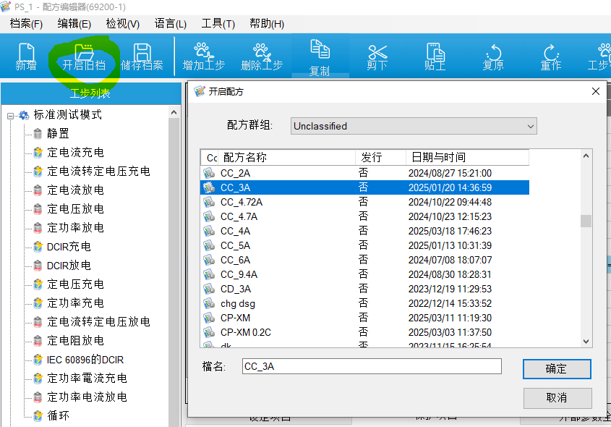Click file icon of CP-XM recipe row
Screen dimensions: 611x427
click(209, 318)
